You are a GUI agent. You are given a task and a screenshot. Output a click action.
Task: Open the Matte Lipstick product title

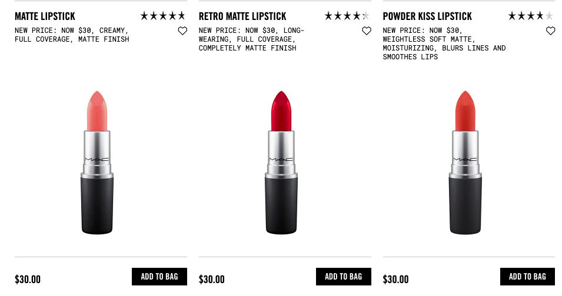point(45,16)
